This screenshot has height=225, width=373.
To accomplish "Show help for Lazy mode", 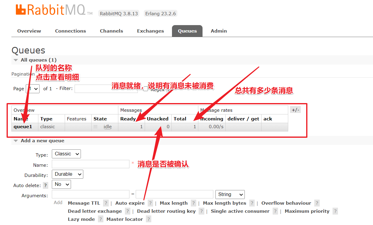I will click(101, 219).
